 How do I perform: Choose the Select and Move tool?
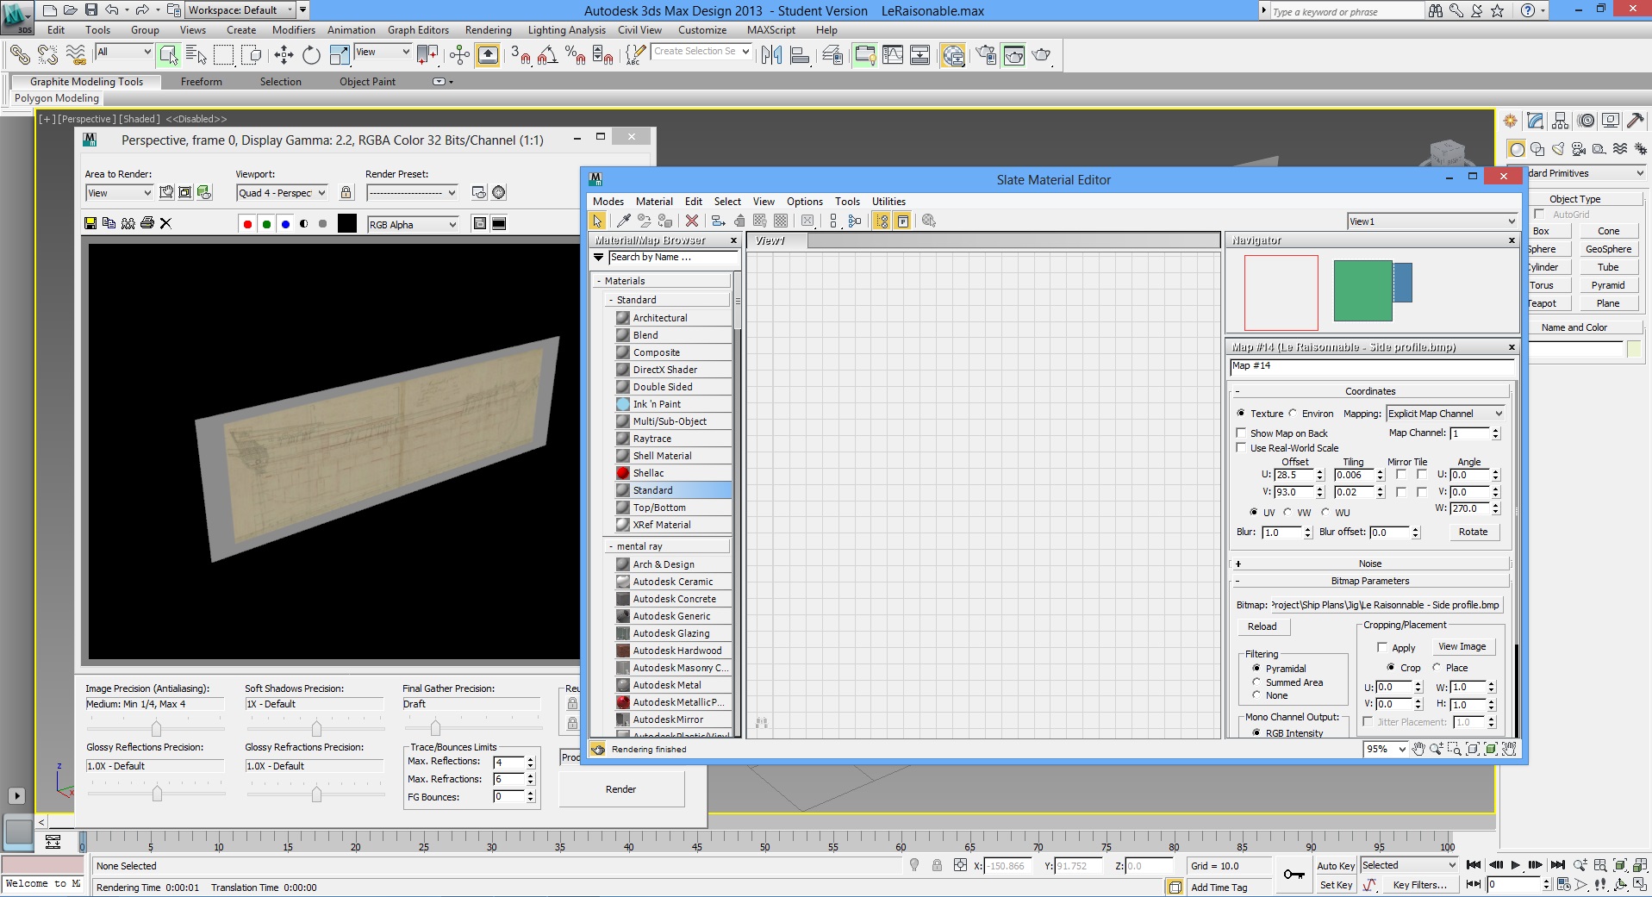pos(284,55)
